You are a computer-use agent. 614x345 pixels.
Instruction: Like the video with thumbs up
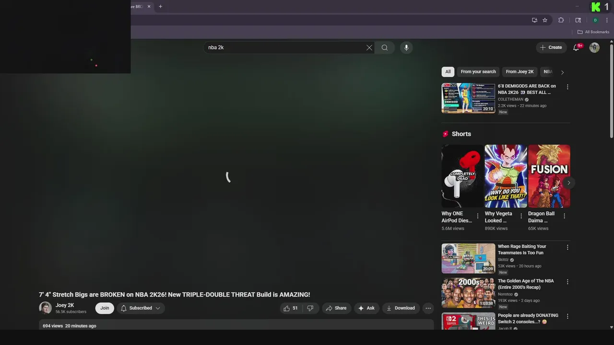pos(291,308)
